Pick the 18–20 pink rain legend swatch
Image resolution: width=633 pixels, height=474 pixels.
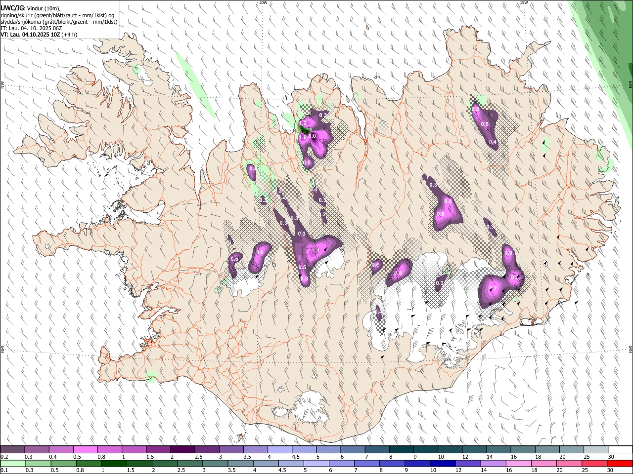[543, 463]
